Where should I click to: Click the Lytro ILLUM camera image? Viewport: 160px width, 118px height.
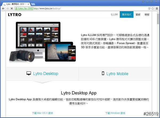coord(22,56)
